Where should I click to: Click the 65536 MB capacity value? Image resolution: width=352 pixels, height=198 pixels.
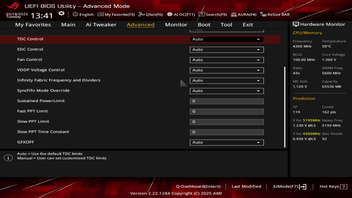[x=331, y=86]
